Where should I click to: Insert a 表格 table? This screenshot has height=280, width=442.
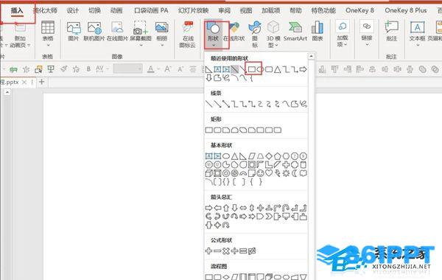click(48, 34)
